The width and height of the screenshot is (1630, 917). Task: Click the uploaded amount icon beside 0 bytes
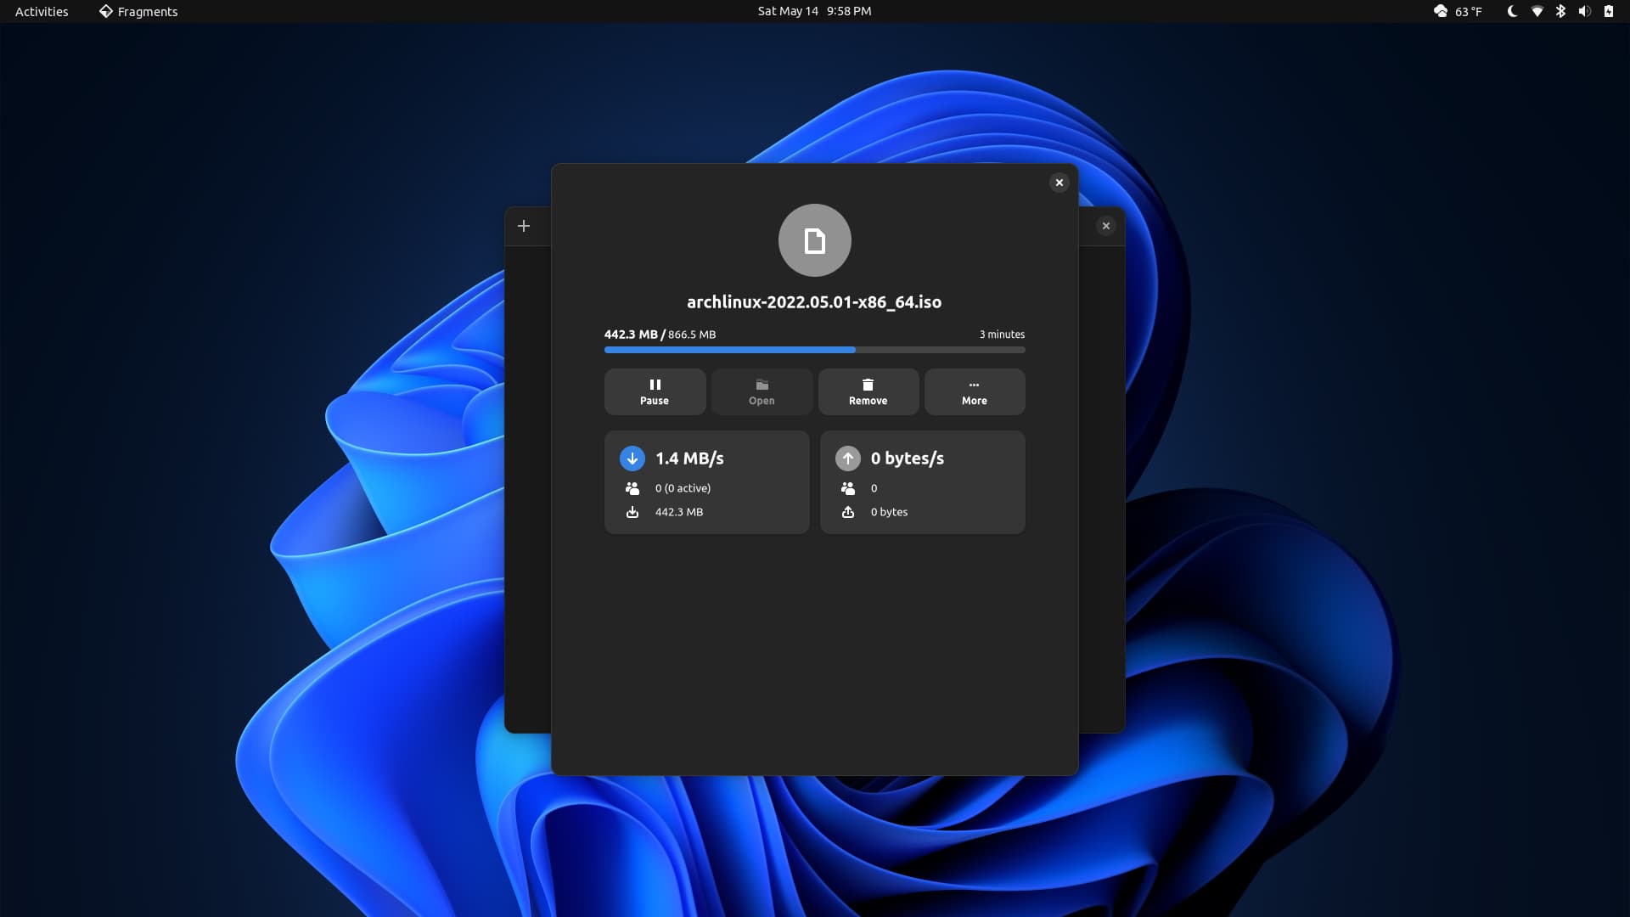[848, 512]
